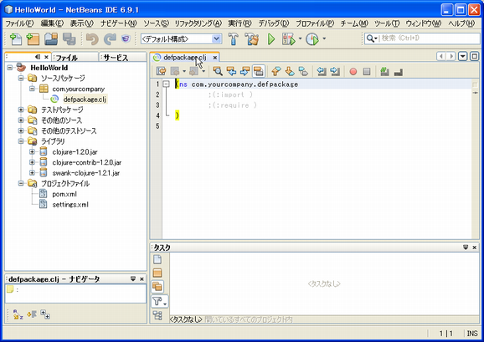Click the Redo toolbar icon

pos(110,39)
